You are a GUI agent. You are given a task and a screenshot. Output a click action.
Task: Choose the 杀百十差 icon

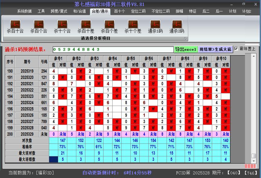coord(86,24)
